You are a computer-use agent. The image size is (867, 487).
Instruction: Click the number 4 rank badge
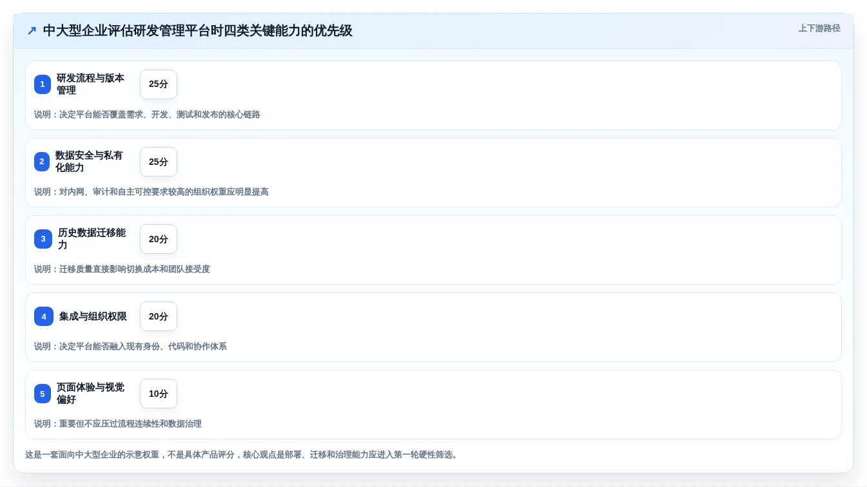coord(44,316)
